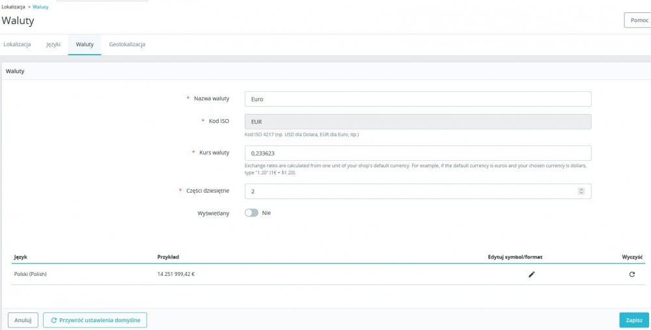Select the Waluty tab
The width and height of the screenshot is (651, 330).
tap(85, 44)
